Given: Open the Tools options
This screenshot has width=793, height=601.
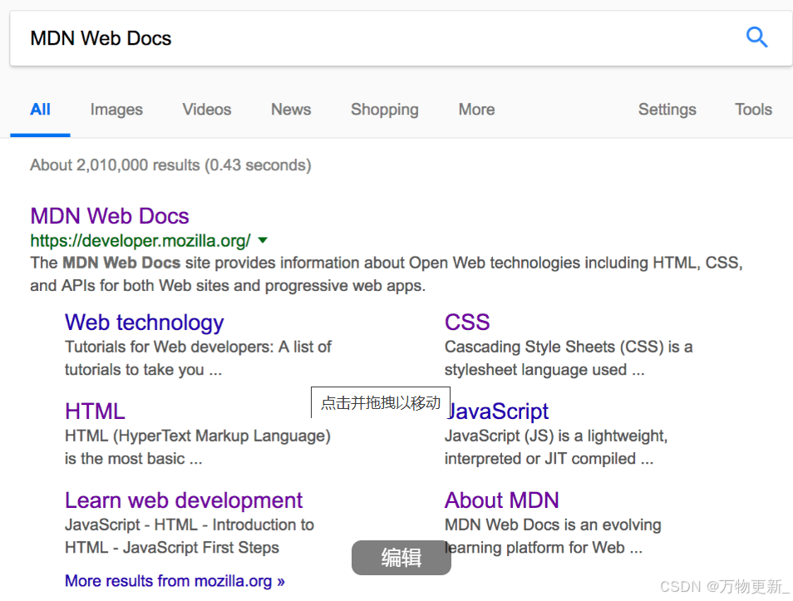Looking at the screenshot, I should tap(753, 109).
